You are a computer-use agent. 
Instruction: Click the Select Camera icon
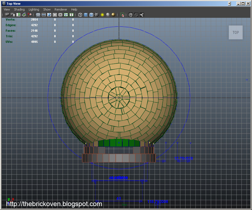[7, 15]
